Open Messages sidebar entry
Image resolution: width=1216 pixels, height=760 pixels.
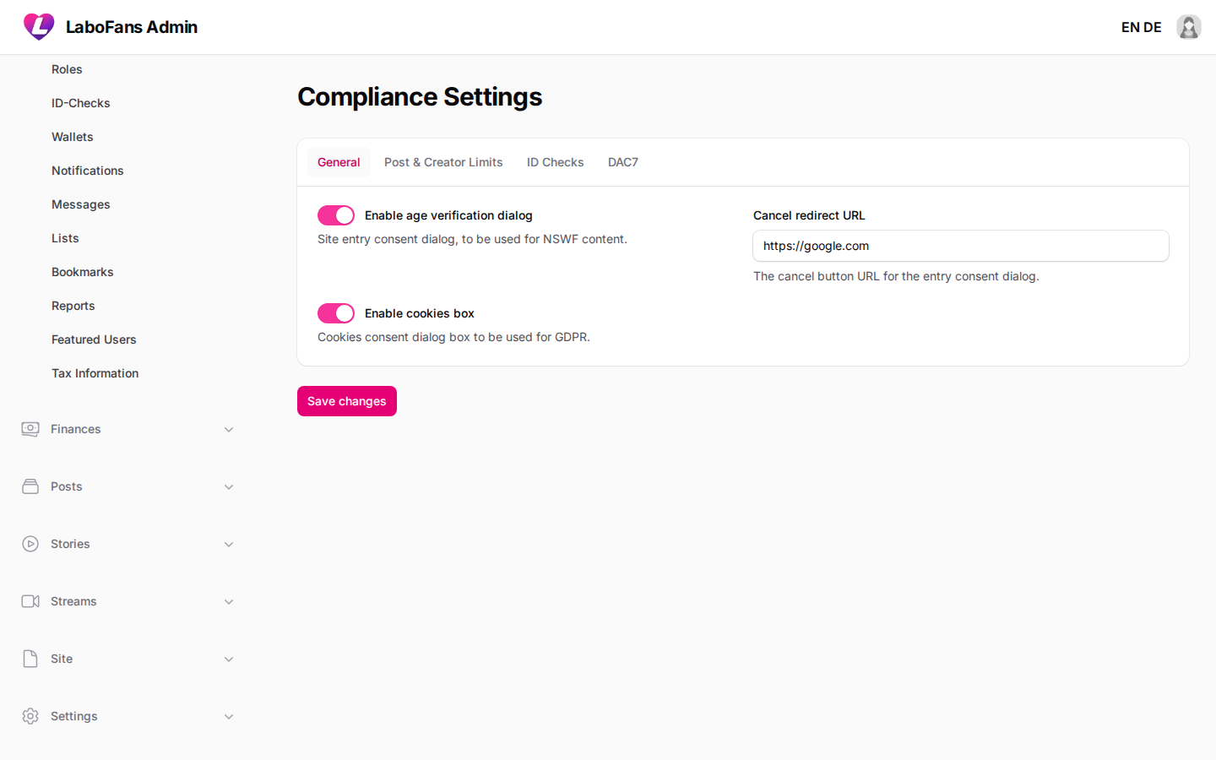[x=81, y=204]
